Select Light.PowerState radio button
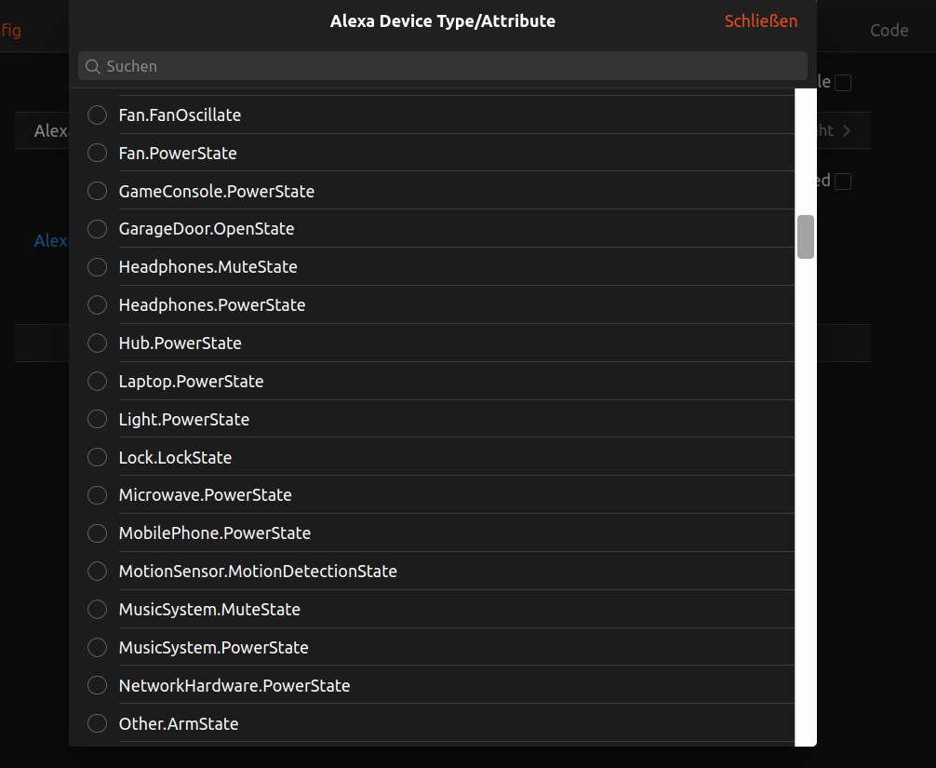Viewport: 936px width, 768px height. tap(97, 420)
